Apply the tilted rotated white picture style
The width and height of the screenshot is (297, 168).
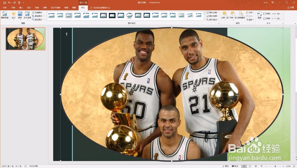tap(190, 15)
